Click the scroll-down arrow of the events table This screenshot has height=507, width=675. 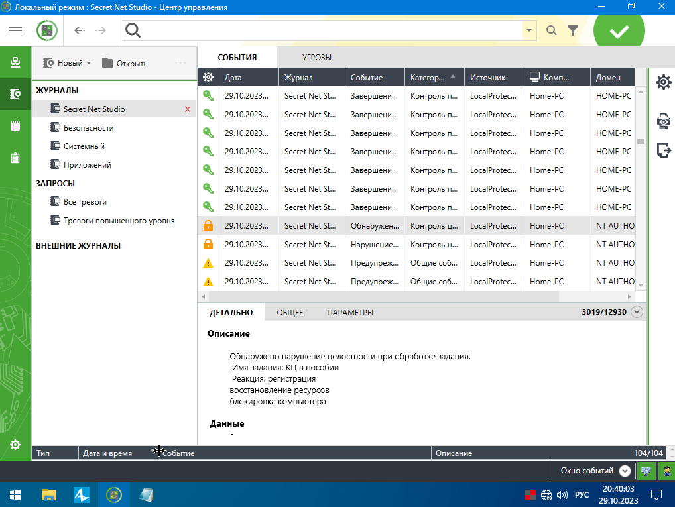[641, 286]
